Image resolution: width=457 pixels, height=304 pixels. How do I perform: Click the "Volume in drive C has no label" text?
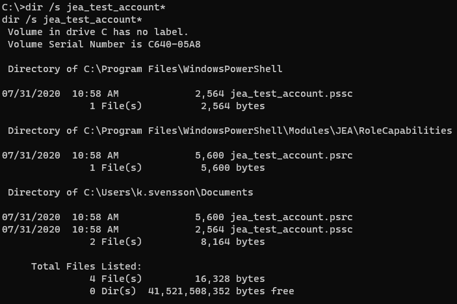coord(98,32)
